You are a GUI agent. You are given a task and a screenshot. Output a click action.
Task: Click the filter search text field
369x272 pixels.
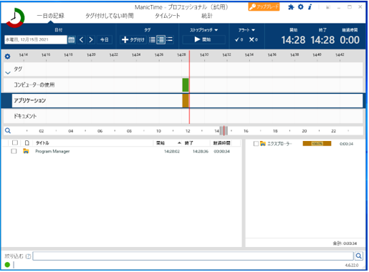pos(193,256)
